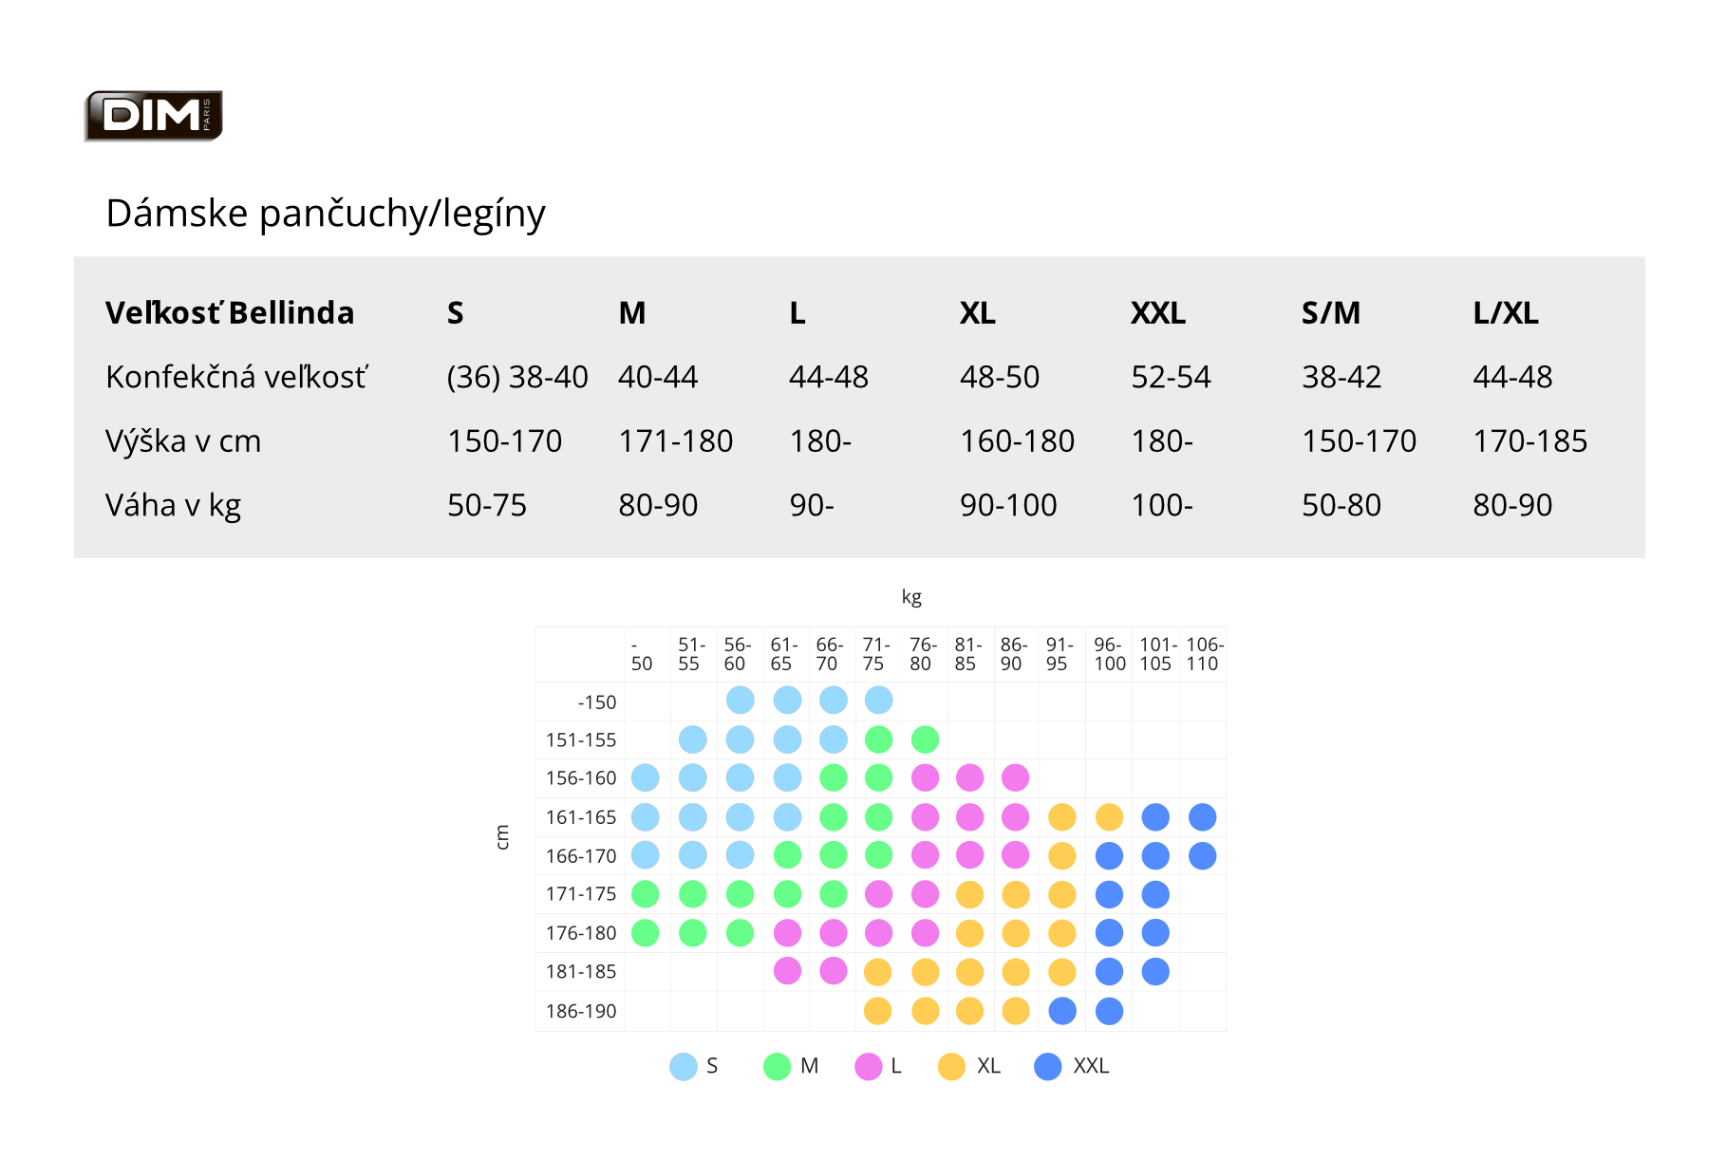Click the Konfekčná veľkosť row label
1726x1160 pixels.
coord(236,377)
